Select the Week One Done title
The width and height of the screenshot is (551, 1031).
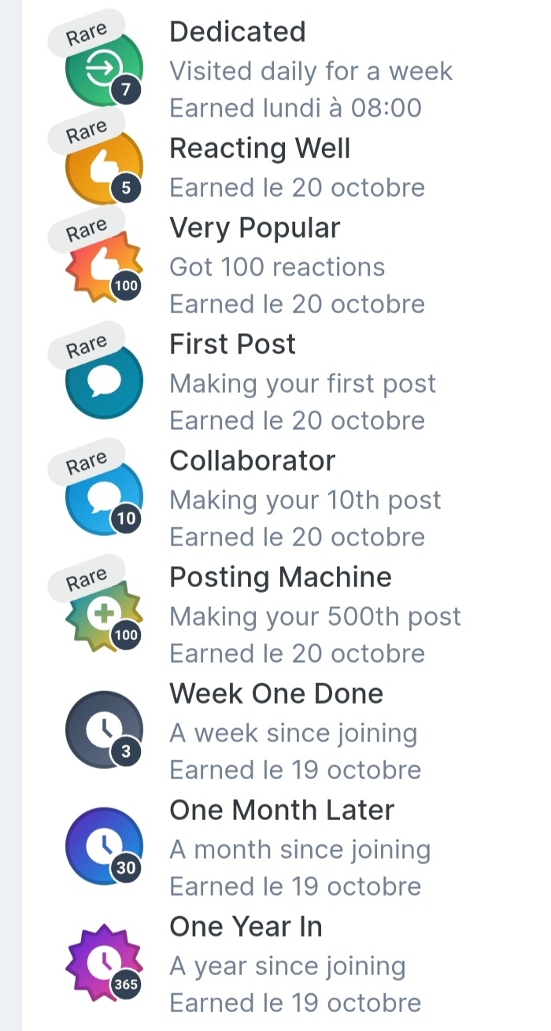click(276, 693)
